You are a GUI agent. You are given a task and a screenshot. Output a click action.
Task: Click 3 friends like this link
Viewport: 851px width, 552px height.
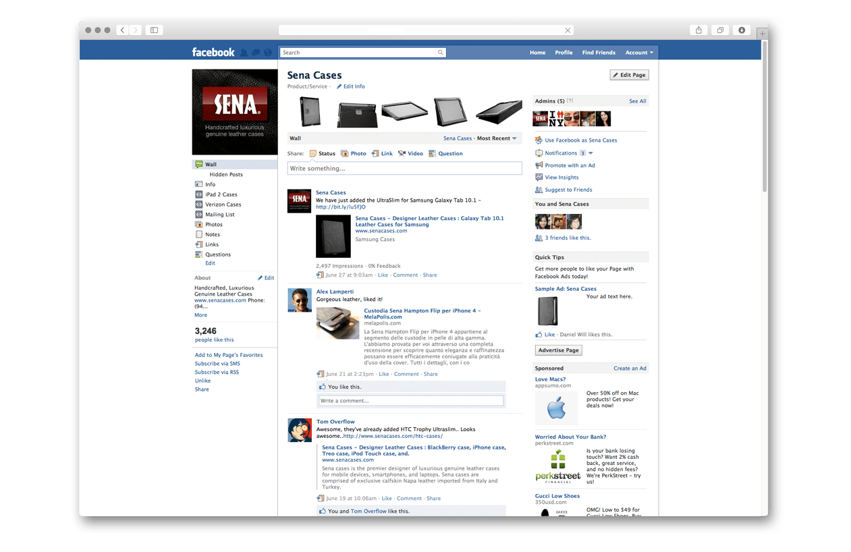[568, 238]
